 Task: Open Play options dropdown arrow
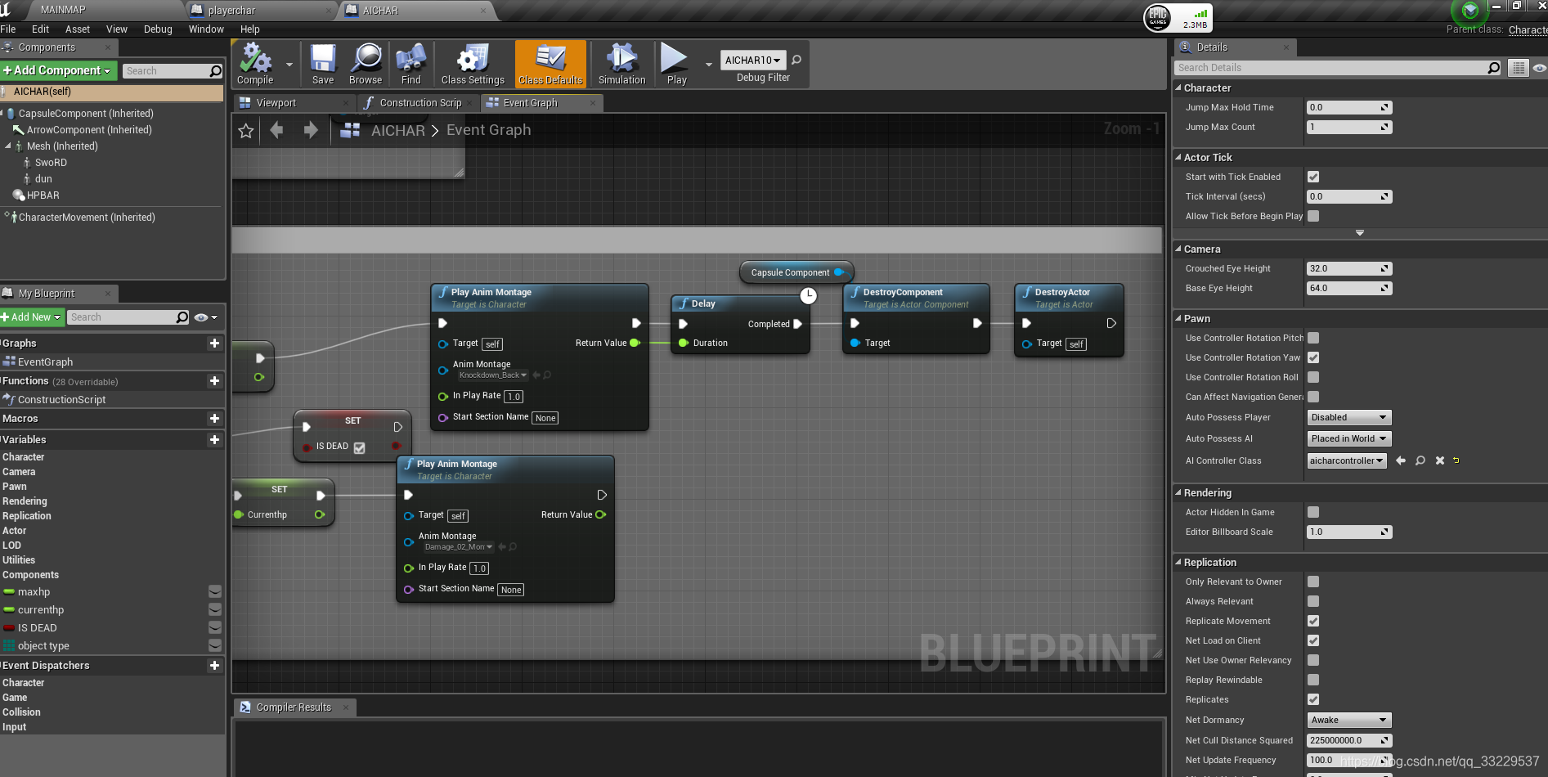708,64
